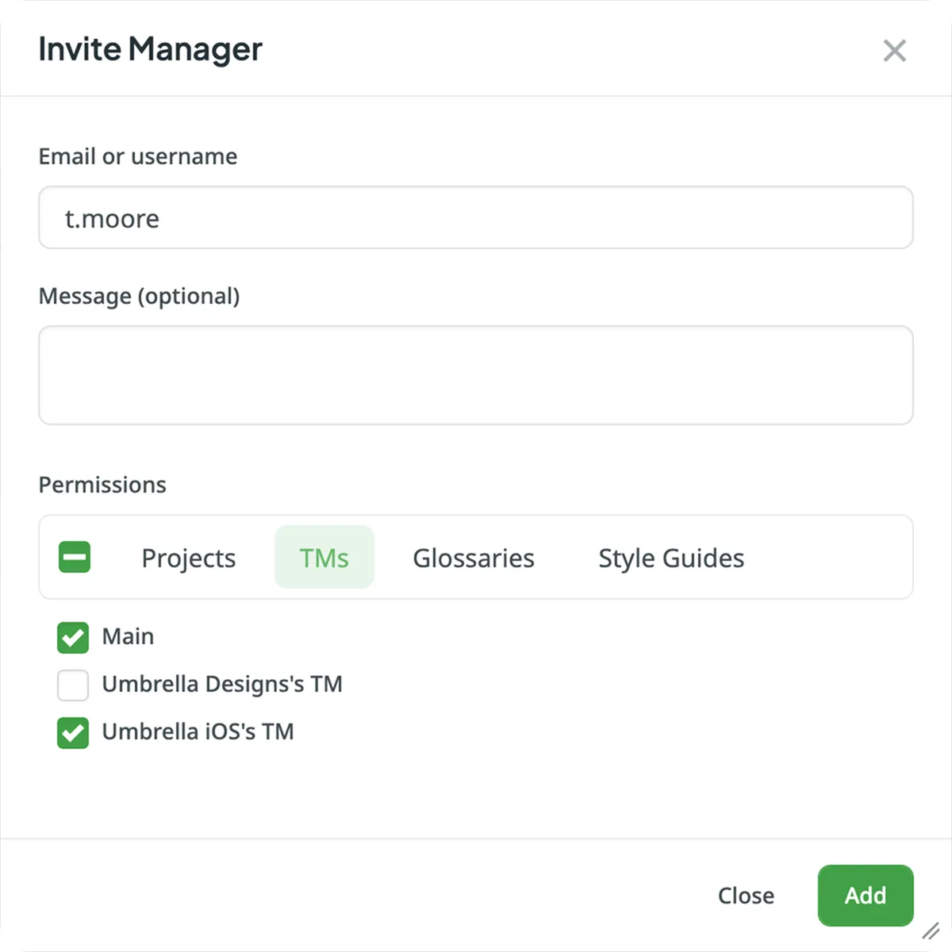Open the Glossaries permissions tab
Image resolution: width=952 pixels, height=952 pixels.
tap(473, 557)
